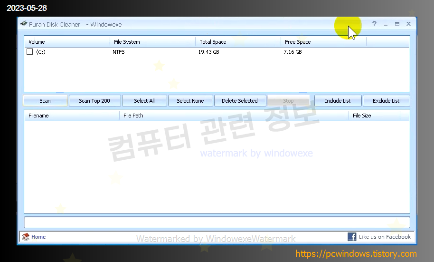Sort results by Filename column

(72, 116)
